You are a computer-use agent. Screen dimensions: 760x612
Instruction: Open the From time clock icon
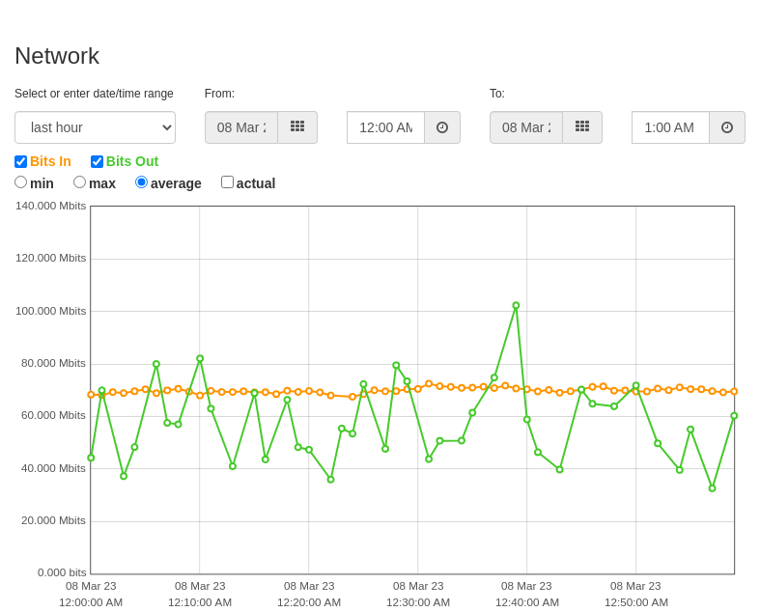pos(442,127)
